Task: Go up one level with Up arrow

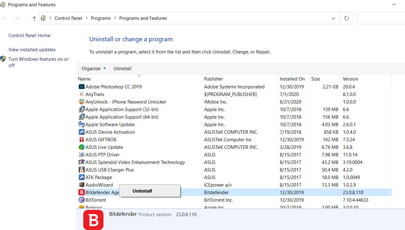Action: point(34,18)
